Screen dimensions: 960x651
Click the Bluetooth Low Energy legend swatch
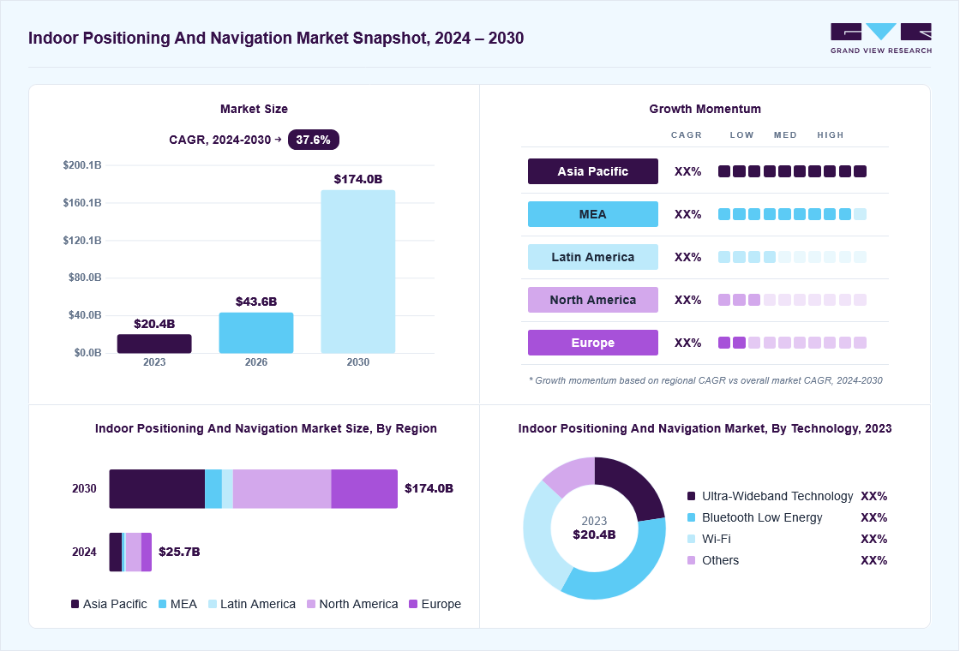coord(691,517)
